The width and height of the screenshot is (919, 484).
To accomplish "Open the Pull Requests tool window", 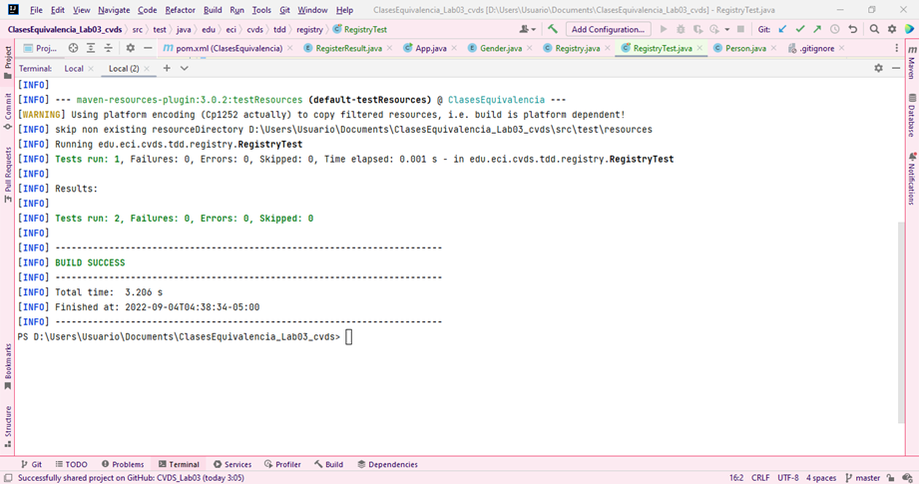I will 8,175.
